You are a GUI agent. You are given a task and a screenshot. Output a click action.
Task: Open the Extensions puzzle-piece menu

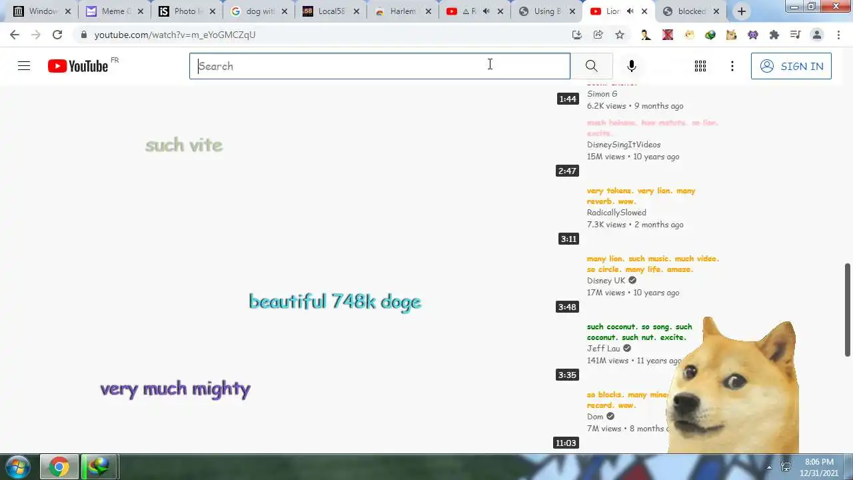[774, 35]
